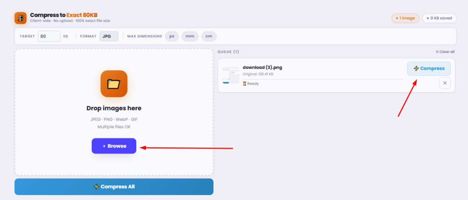Click the Compress All button
The width and height of the screenshot is (468, 200).
point(114,187)
